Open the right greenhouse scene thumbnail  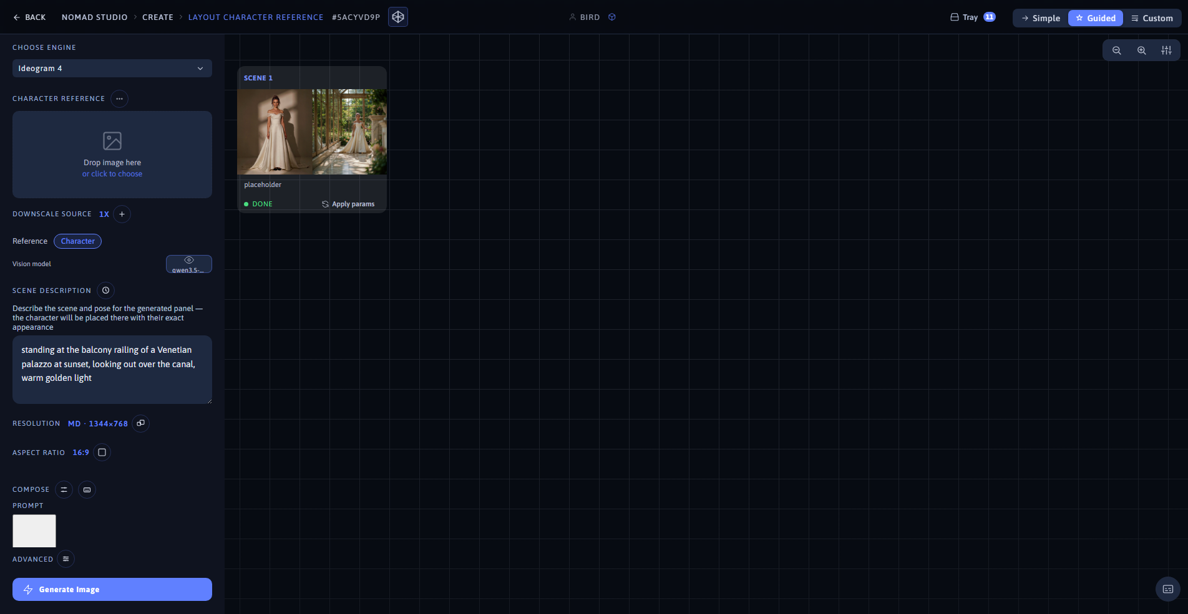pyautogui.click(x=349, y=132)
